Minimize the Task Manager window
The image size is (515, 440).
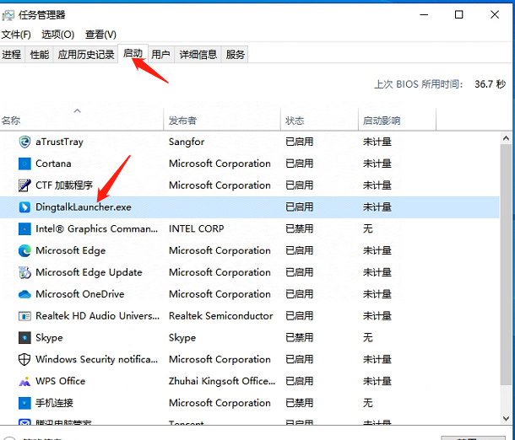point(424,15)
